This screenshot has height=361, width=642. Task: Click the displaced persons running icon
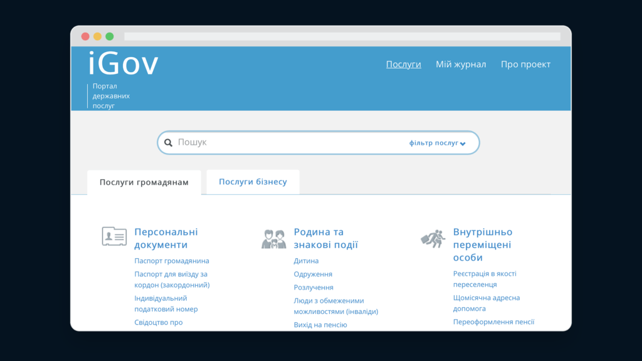[x=433, y=239]
